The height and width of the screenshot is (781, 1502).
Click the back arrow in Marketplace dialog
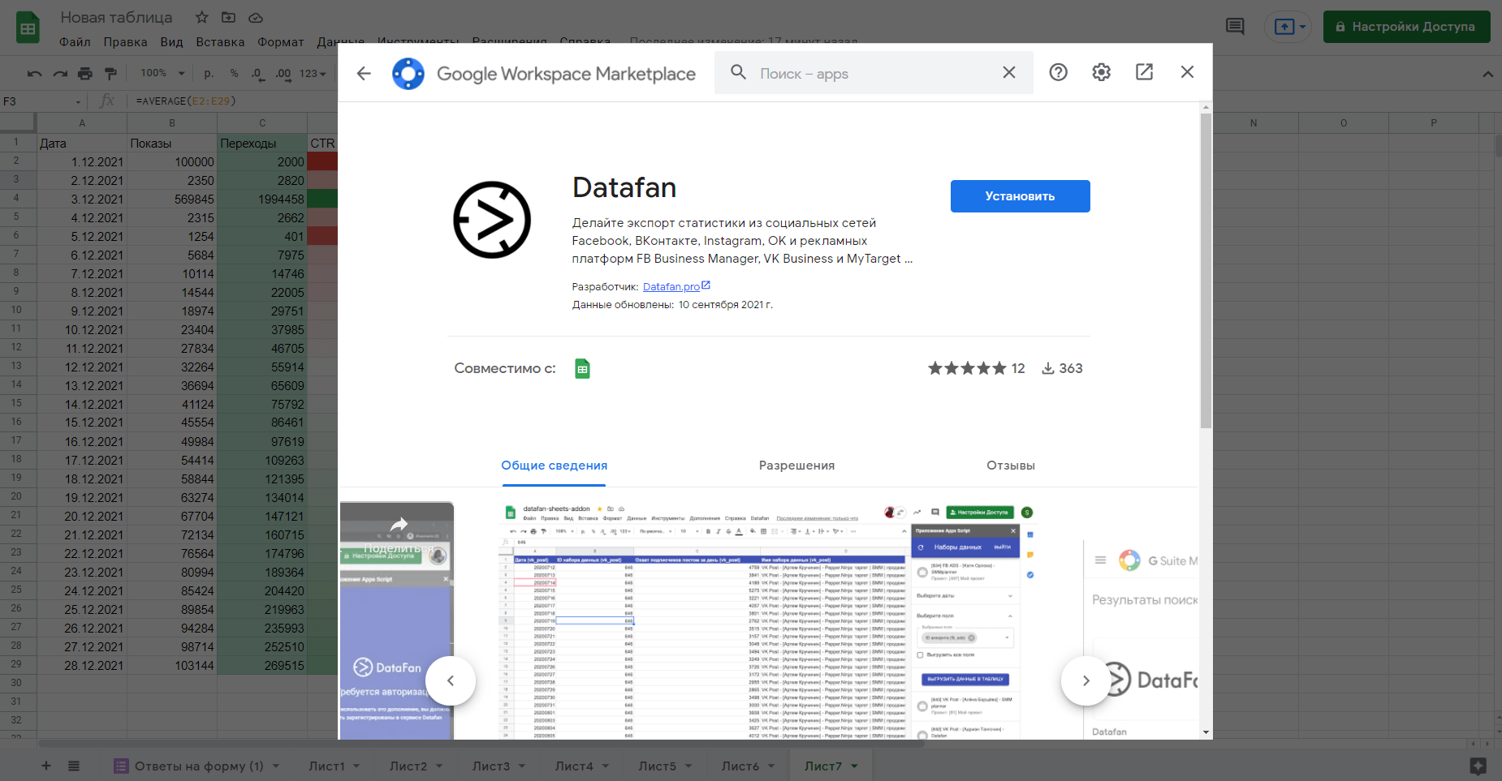tap(364, 73)
